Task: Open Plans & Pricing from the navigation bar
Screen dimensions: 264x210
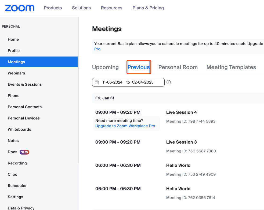Action: [148, 8]
